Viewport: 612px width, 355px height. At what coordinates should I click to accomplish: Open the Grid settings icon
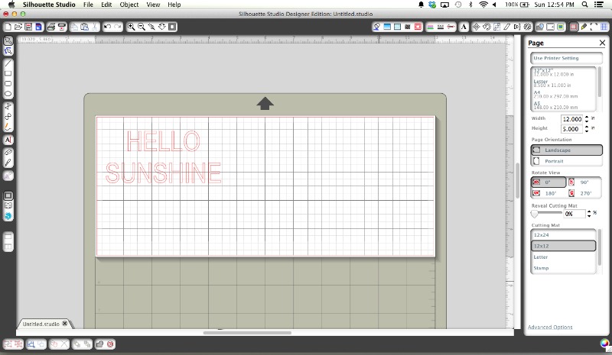coord(604,27)
